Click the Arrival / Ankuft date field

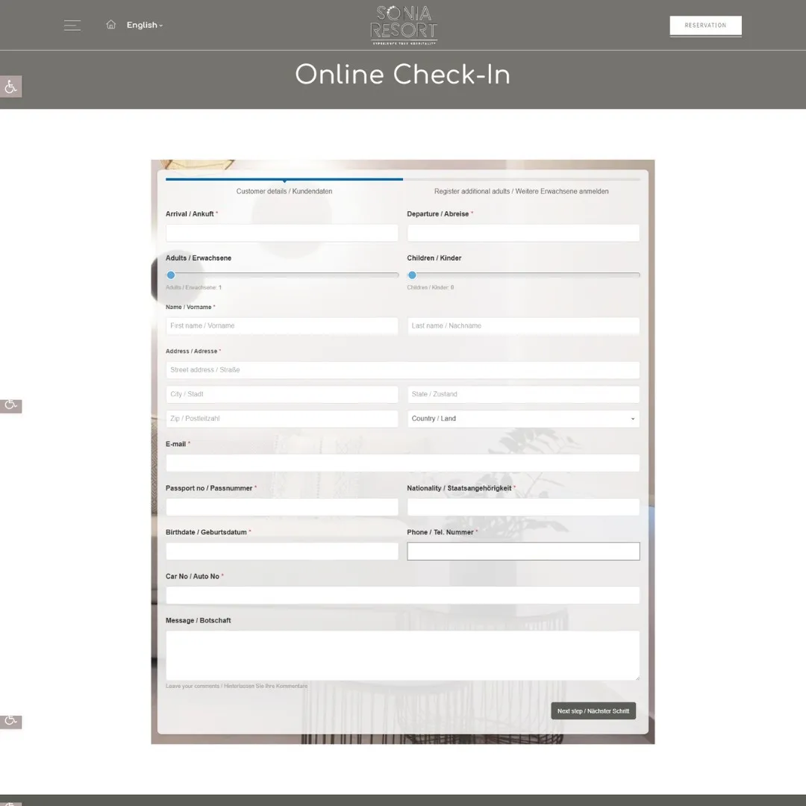point(281,233)
